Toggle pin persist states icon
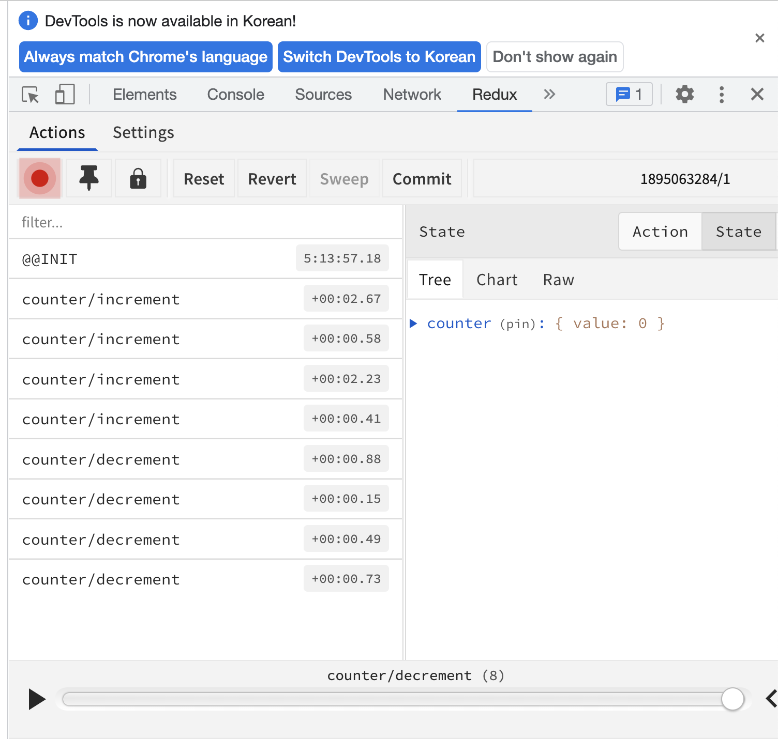 (89, 178)
